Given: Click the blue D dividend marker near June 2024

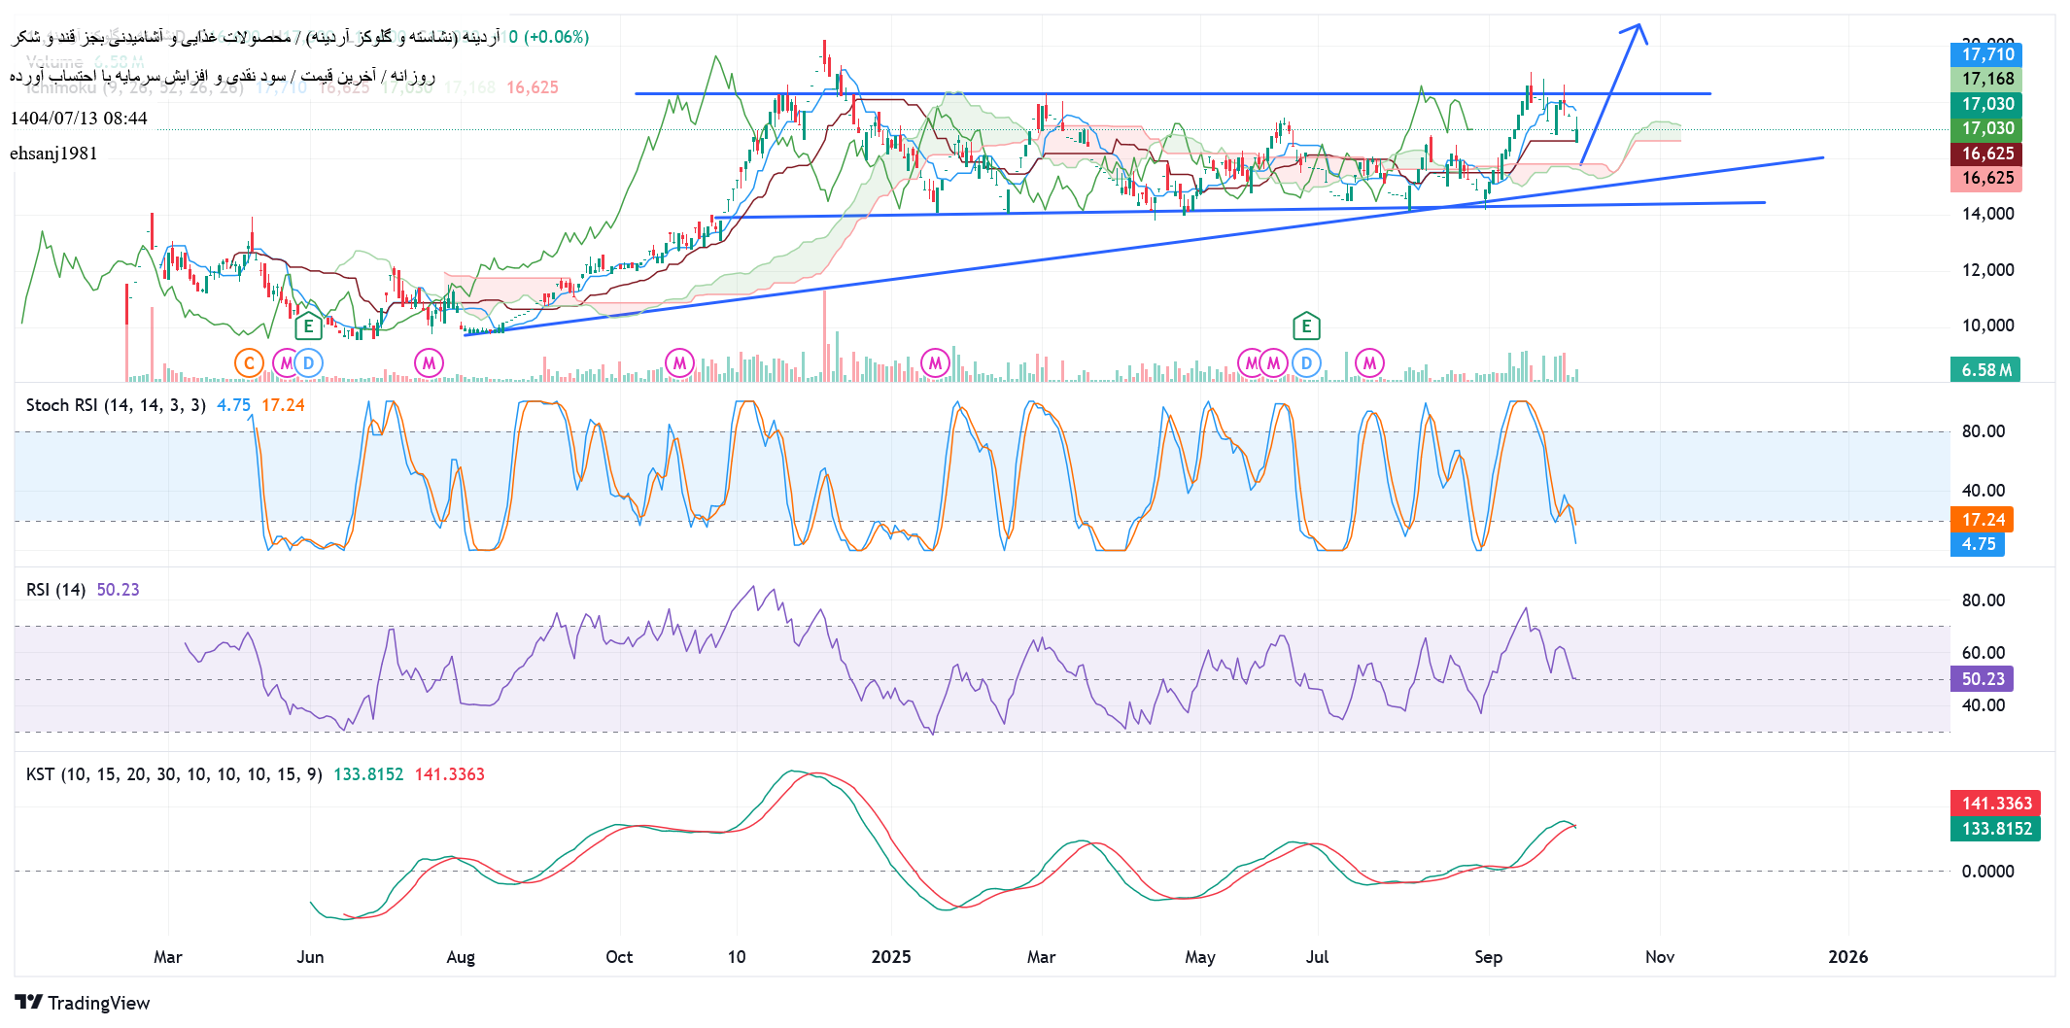Looking at the screenshot, I should click(308, 363).
